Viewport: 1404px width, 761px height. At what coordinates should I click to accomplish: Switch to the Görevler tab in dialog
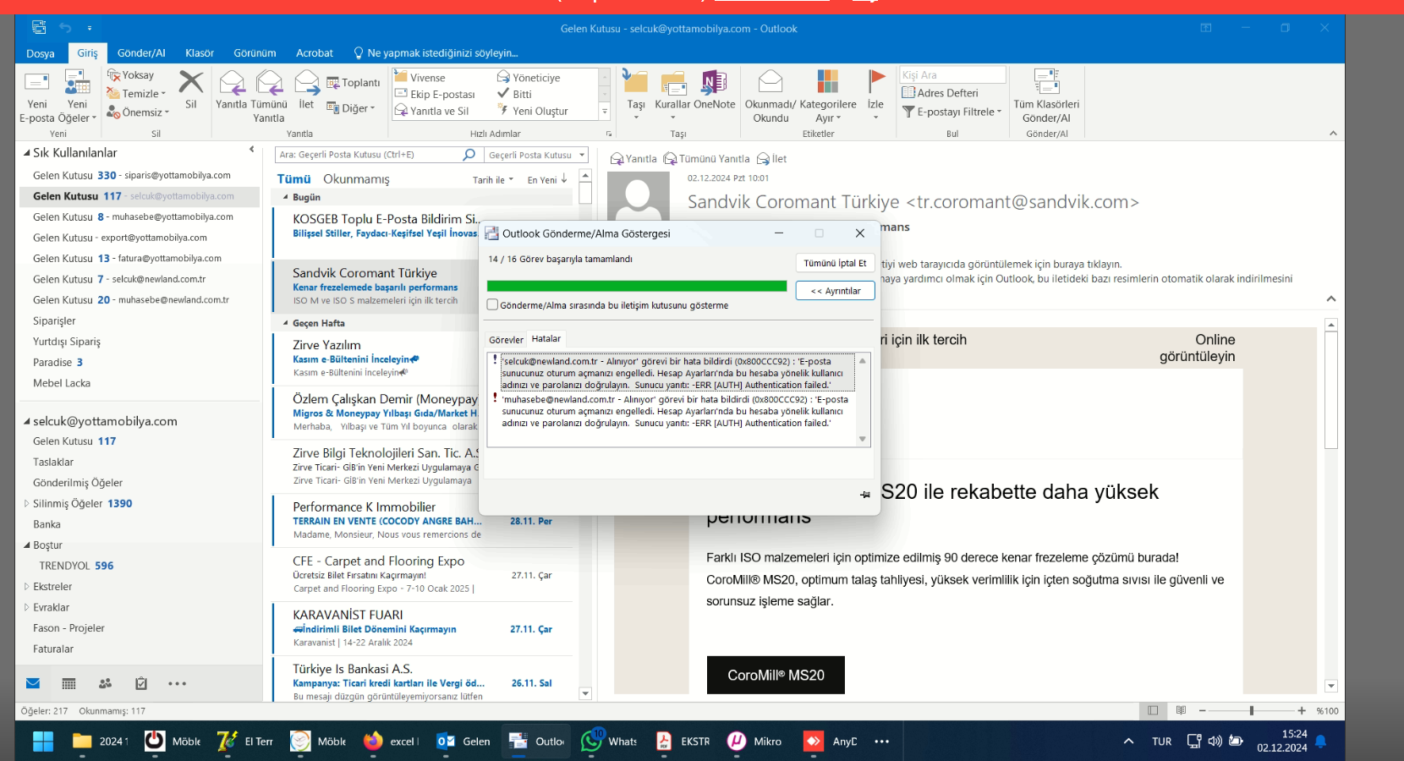click(506, 340)
